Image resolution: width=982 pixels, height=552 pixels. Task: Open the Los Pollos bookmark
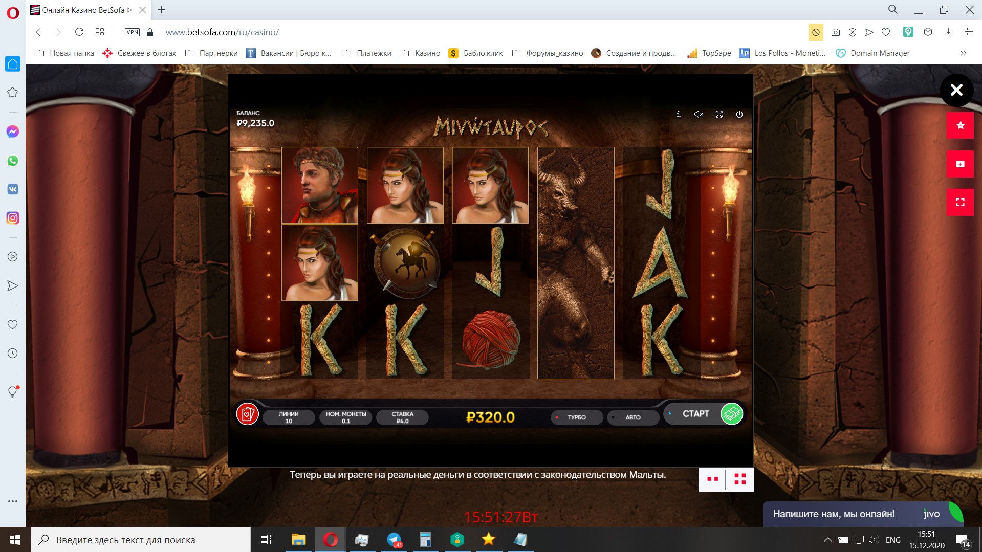(783, 53)
